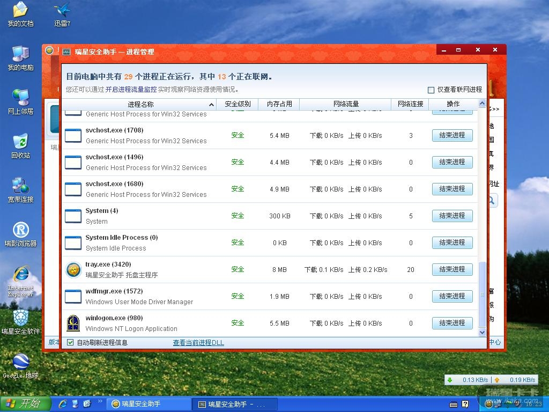The image size is (549, 412).
Task: Click the view current process DLL link
Action: pyautogui.click(x=198, y=342)
